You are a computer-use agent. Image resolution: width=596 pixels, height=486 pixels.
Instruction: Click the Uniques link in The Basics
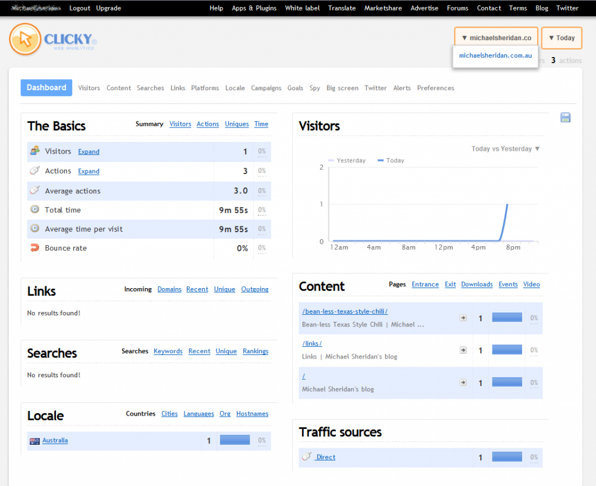tap(237, 124)
